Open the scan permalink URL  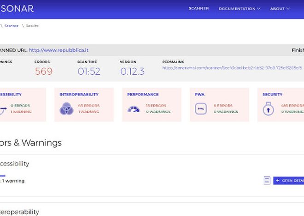(x=232, y=68)
